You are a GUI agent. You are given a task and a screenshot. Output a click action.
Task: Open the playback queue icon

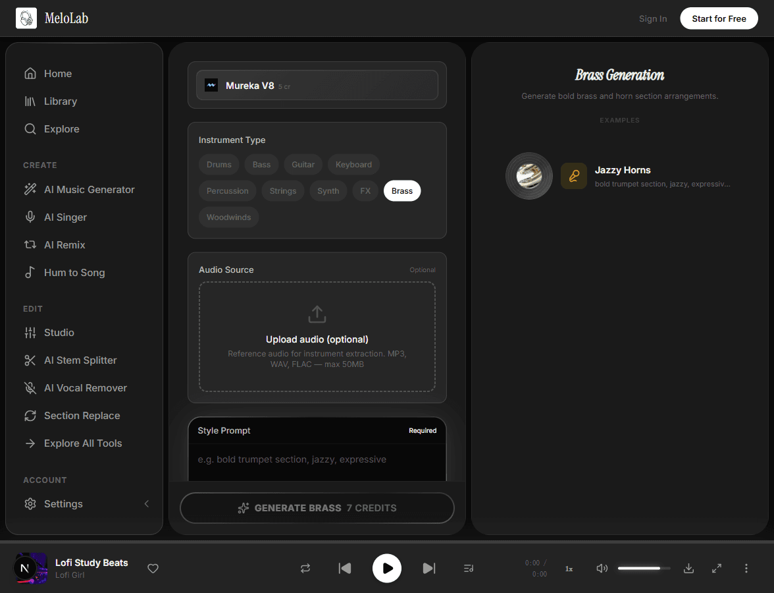coord(469,568)
